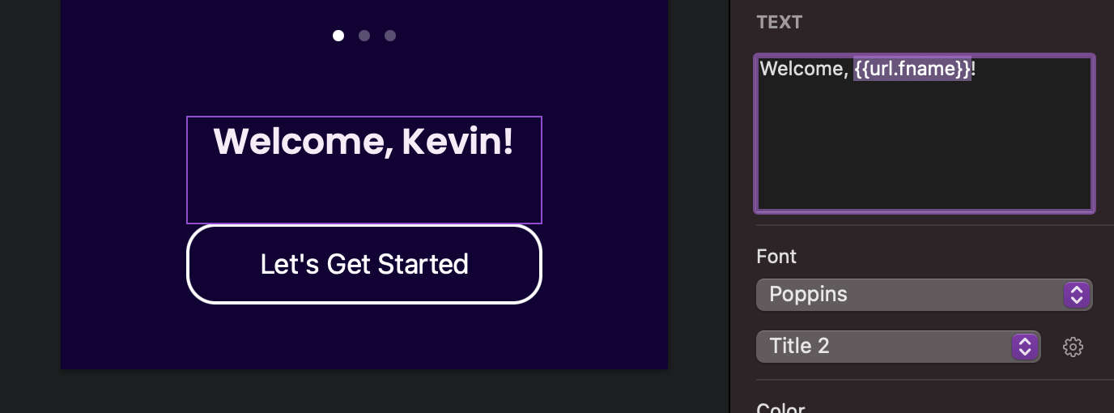Select the first white page indicator dot
1114x413 pixels.
point(338,36)
